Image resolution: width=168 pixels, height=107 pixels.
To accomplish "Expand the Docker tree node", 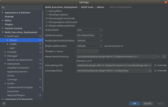I will pyautogui.click(x=5, y=83).
